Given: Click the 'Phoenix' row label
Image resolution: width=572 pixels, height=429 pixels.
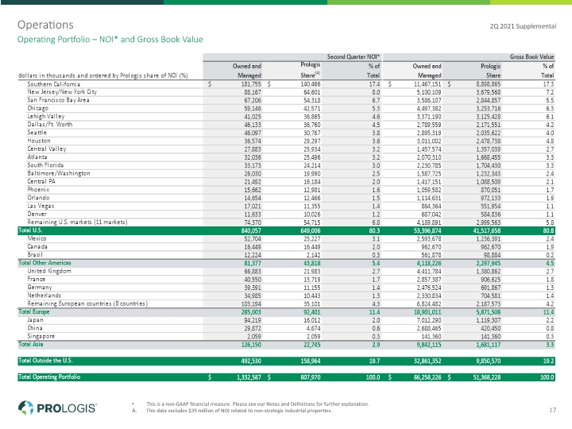Looking at the screenshot, I should tap(38, 189).
